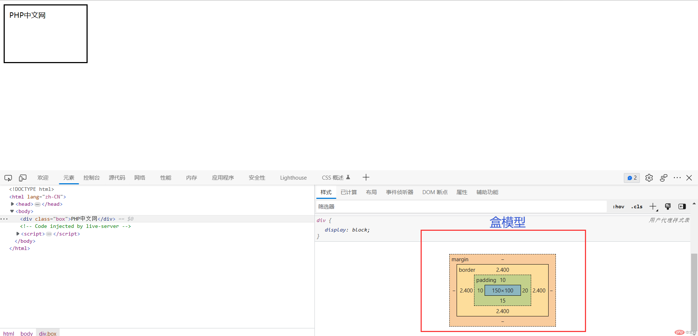Open the Lighthouse tab

coord(293,178)
